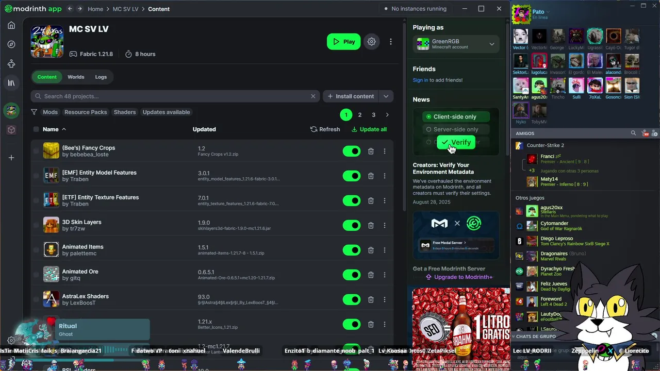Go to next page arrow in pagination

tap(387, 115)
